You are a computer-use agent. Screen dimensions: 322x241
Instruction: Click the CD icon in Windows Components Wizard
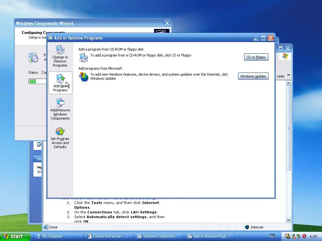[x=33, y=57]
